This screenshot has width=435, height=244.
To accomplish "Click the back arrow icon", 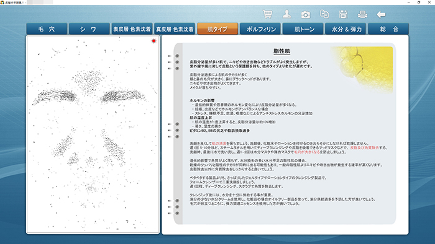I will [381, 14].
